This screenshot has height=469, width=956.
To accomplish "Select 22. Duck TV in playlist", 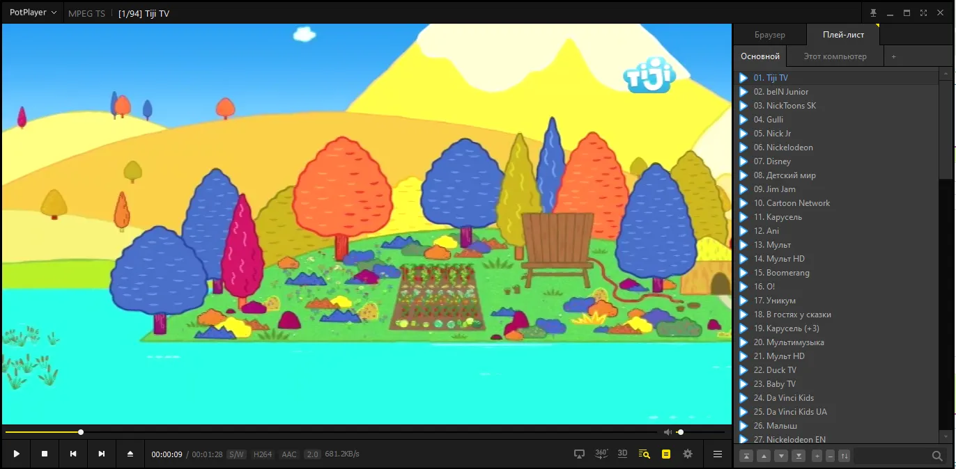I will [838, 370].
